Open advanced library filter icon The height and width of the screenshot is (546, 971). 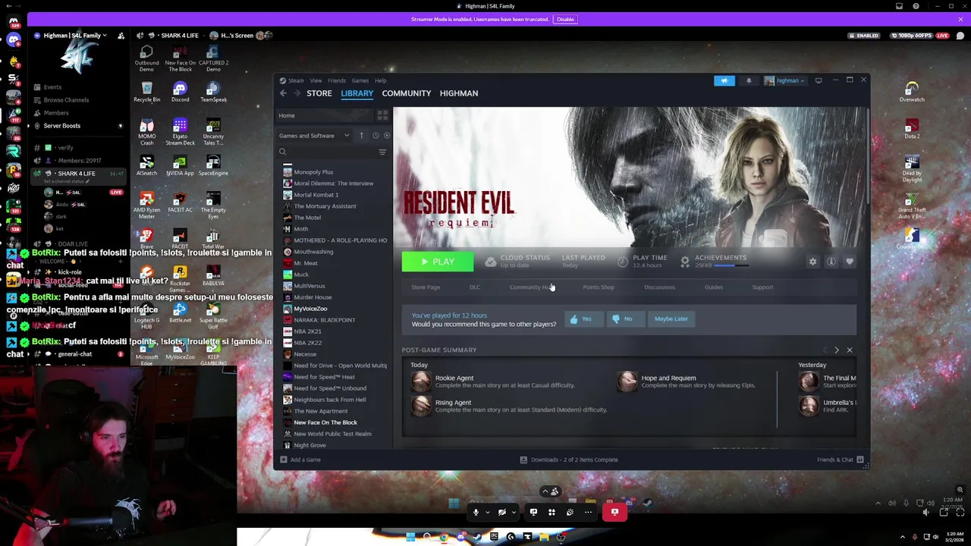point(382,152)
